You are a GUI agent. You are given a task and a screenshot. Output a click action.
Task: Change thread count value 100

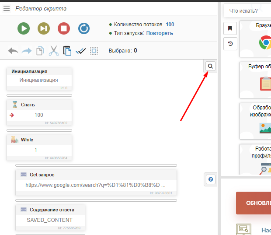click(x=170, y=25)
